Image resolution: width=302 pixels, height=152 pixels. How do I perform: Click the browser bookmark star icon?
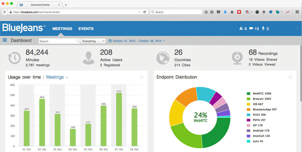206,12
